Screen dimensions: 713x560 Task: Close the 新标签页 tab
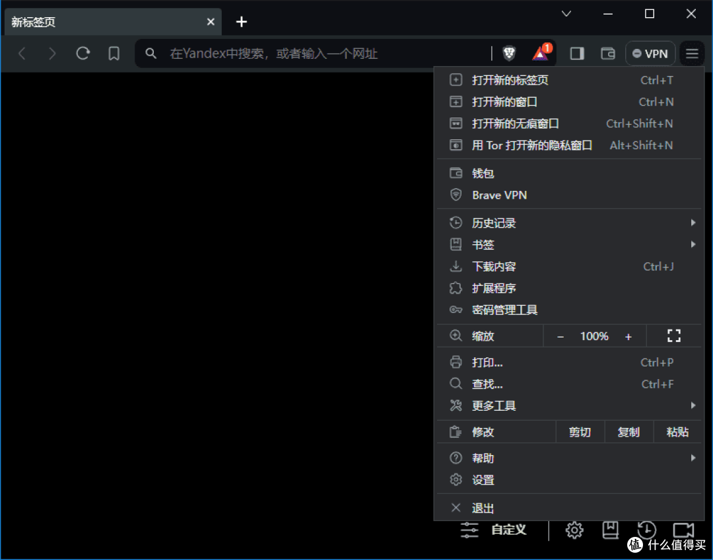point(211,22)
